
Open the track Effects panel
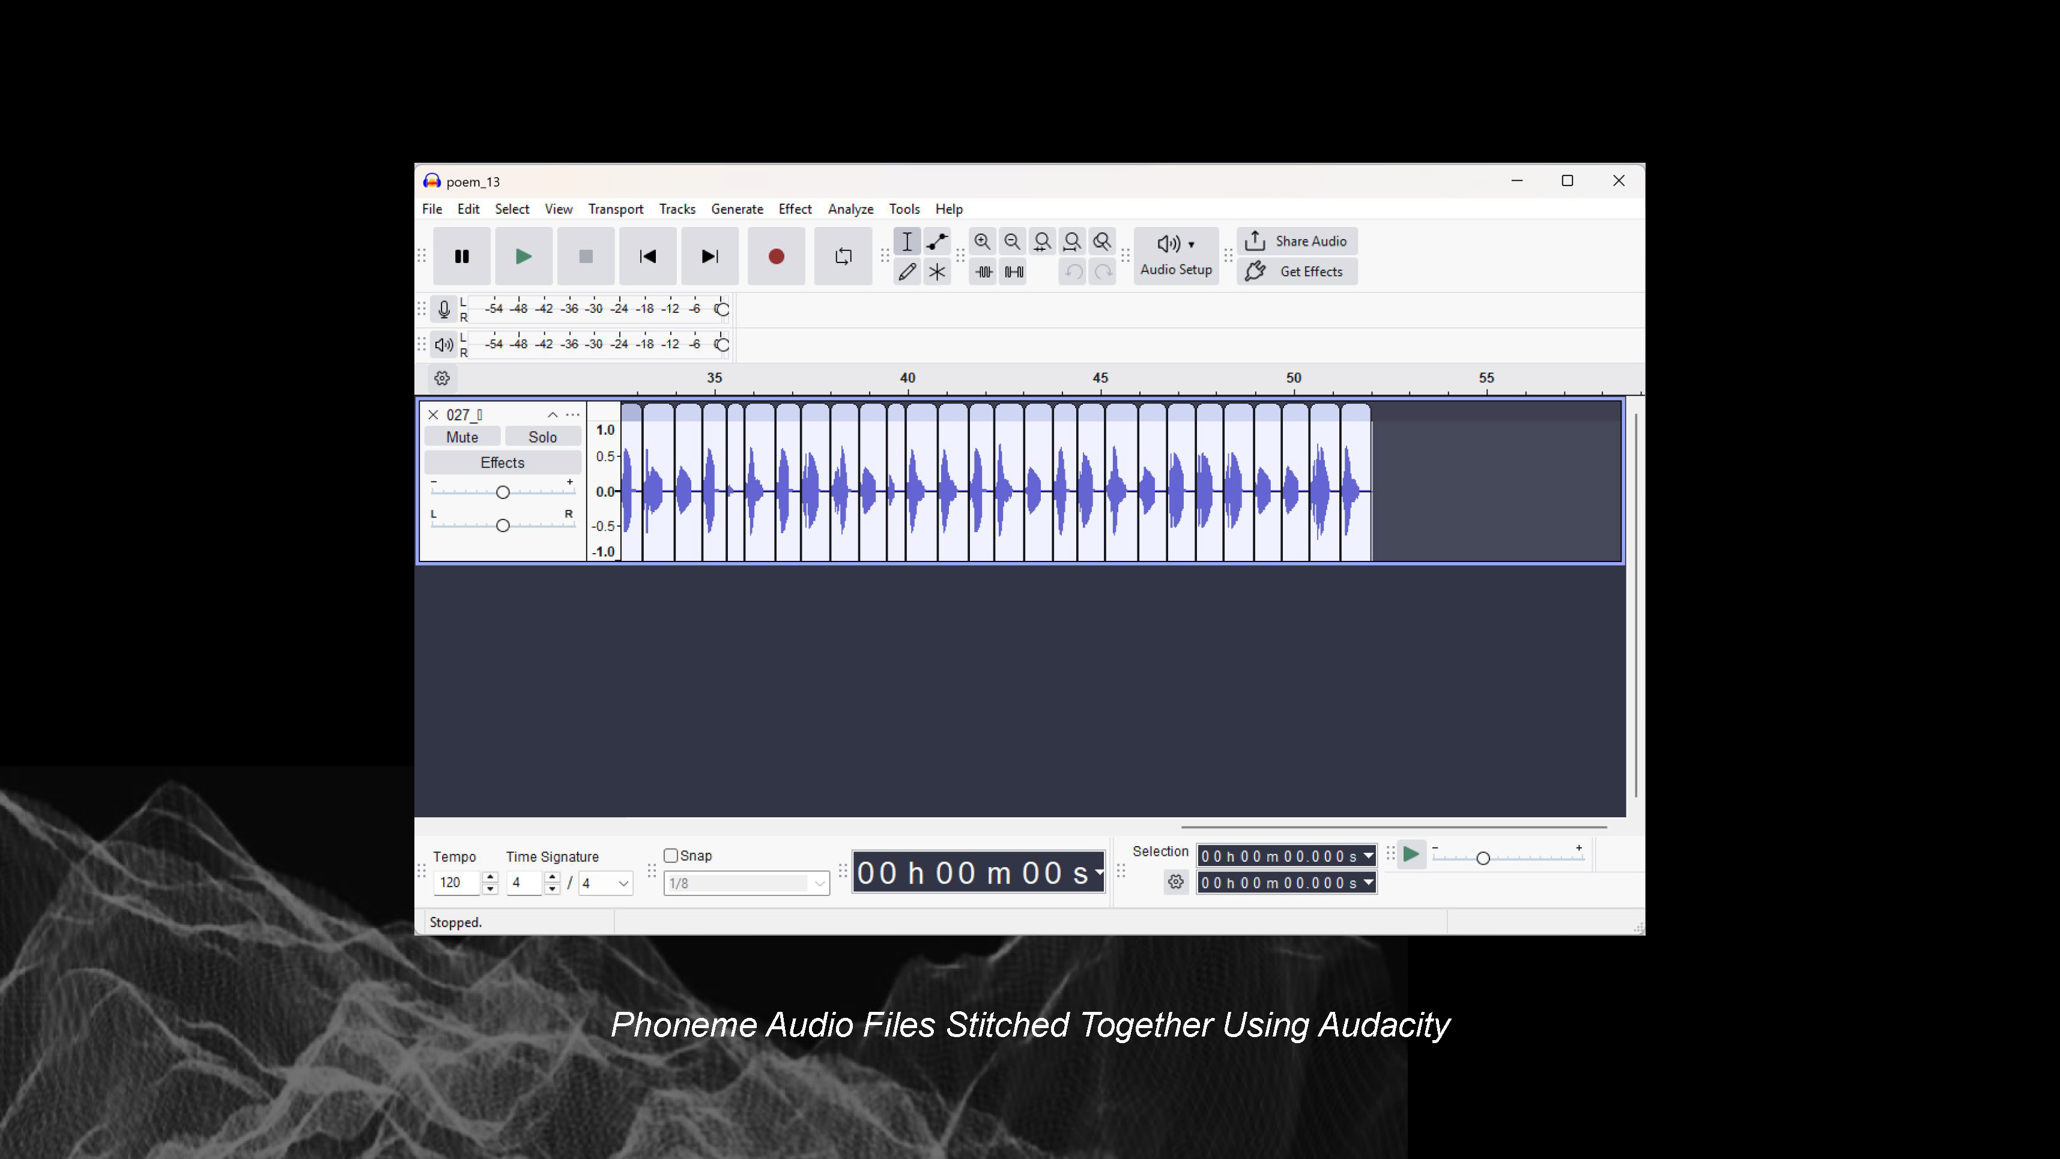[502, 462]
